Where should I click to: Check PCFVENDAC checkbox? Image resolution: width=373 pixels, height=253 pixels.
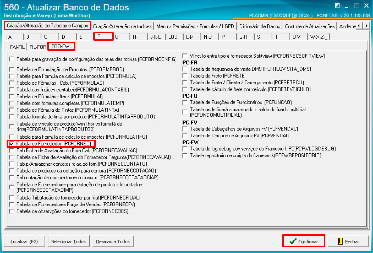coord(185,129)
